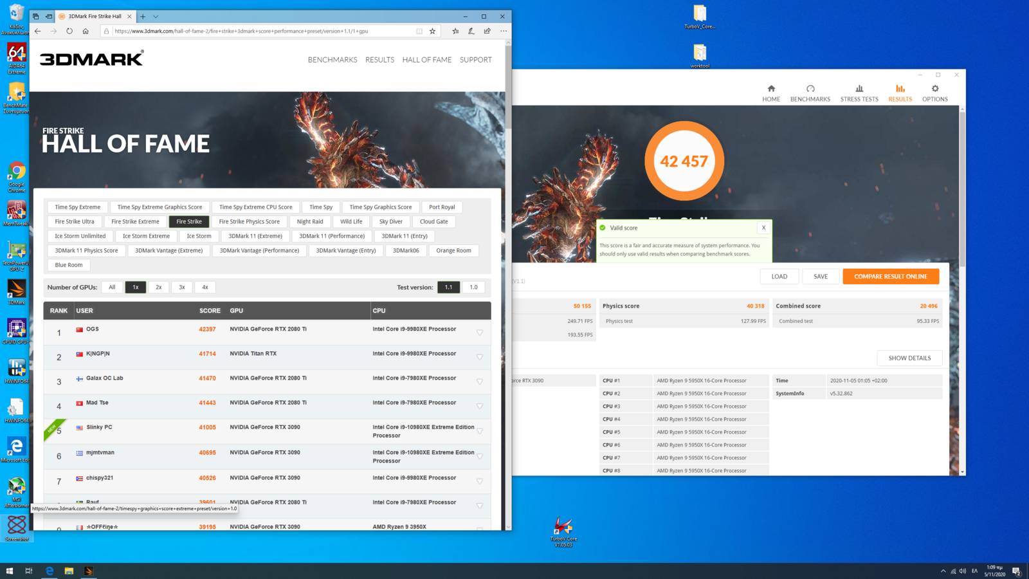
Task: Click the green Valid score checkmark icon
Action: [603, 228]
